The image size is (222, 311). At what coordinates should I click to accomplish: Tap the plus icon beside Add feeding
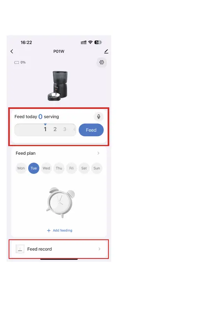click(49, 230)
